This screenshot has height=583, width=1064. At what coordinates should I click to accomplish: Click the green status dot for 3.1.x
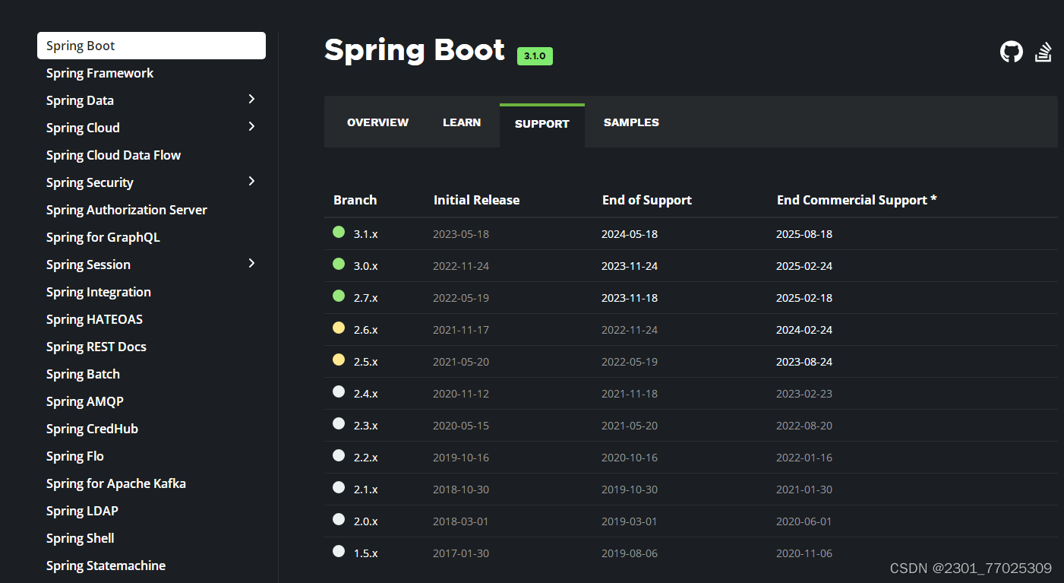339,232
